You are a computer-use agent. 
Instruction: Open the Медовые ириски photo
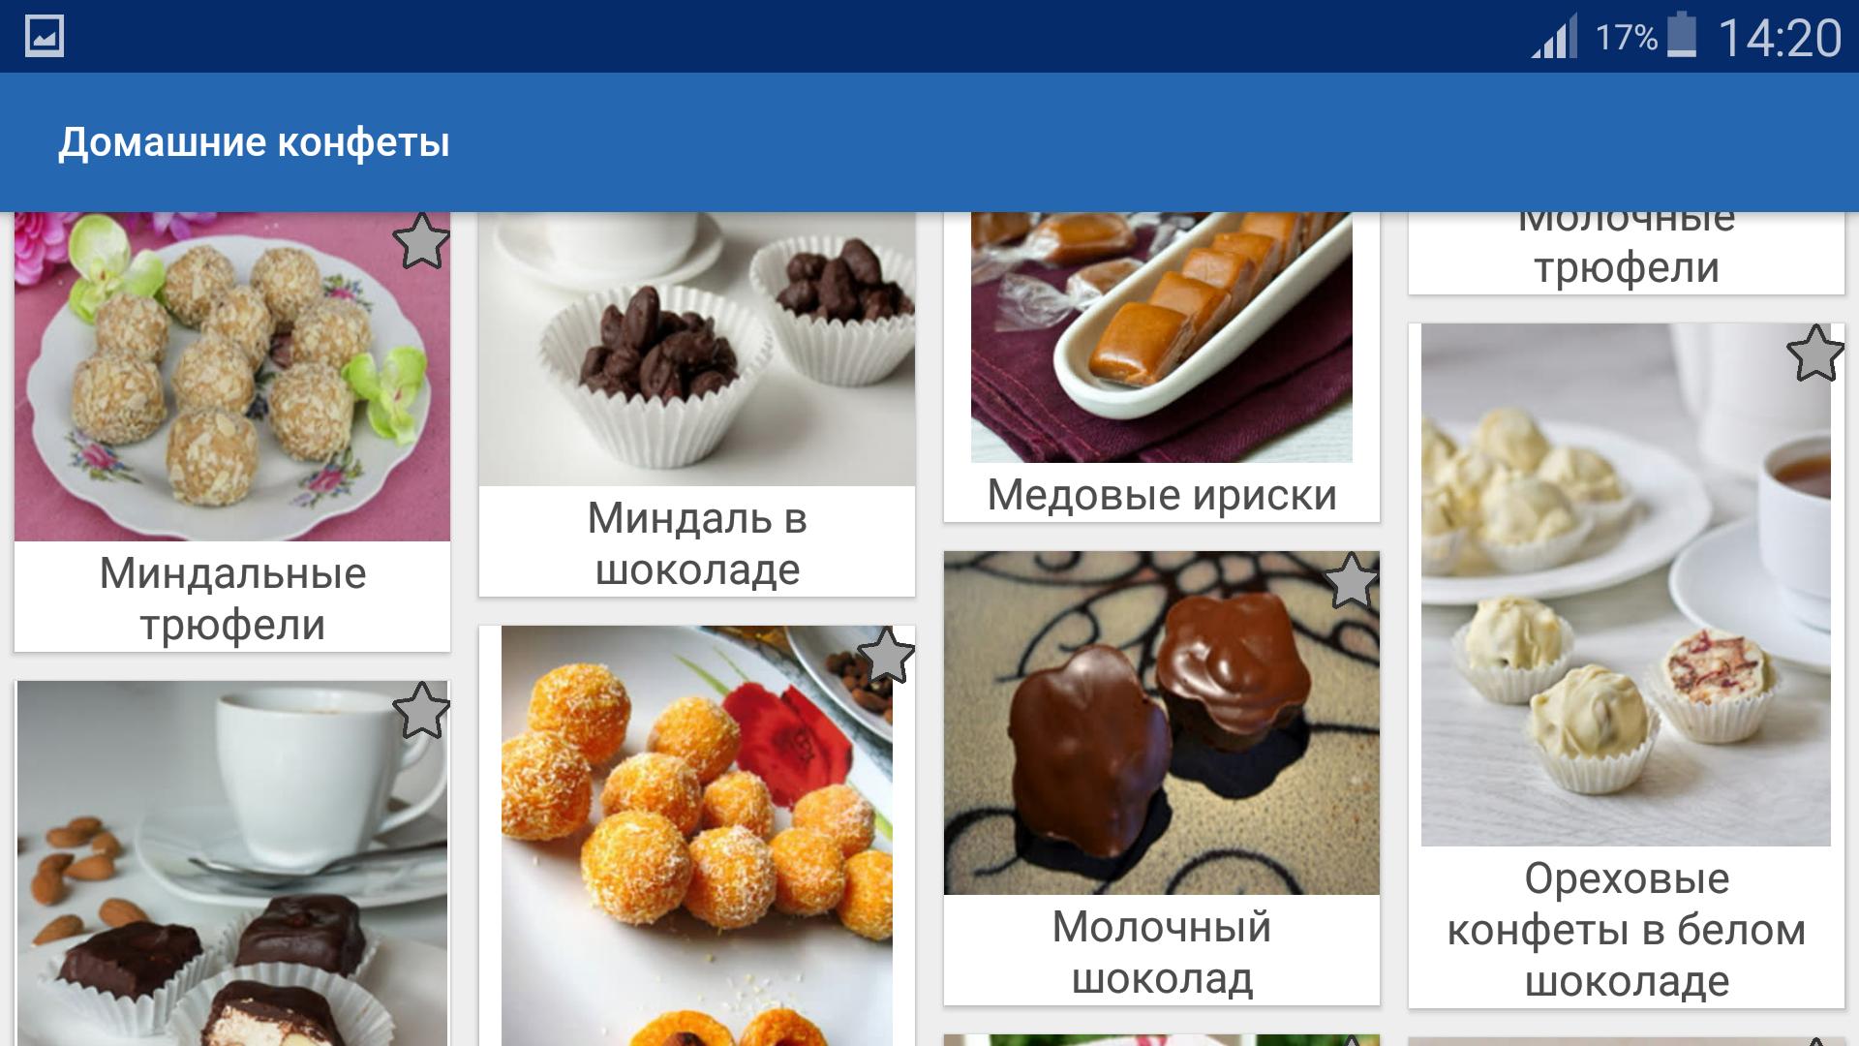click(1162, 337)
